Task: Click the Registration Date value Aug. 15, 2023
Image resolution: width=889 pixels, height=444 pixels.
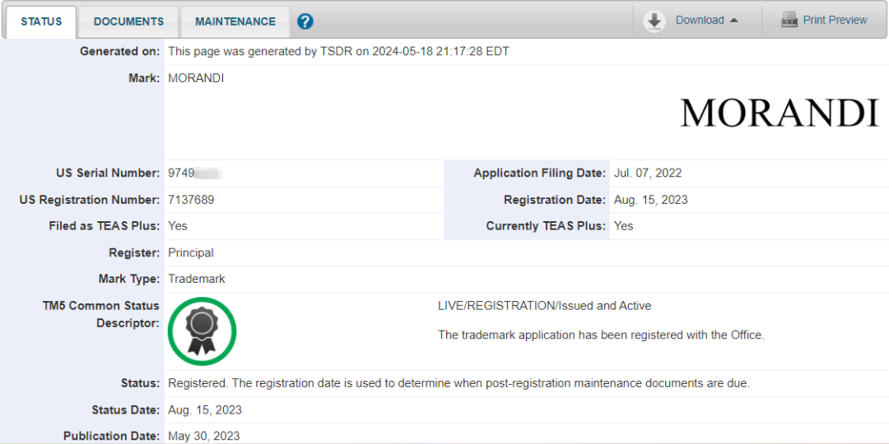Action: (x=650, y=200)
